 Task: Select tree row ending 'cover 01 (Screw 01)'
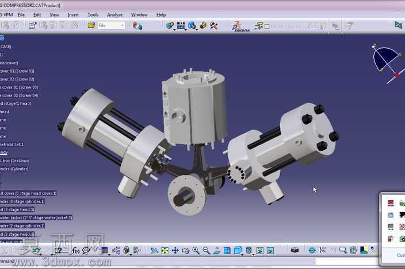click(x=17, y=71)
